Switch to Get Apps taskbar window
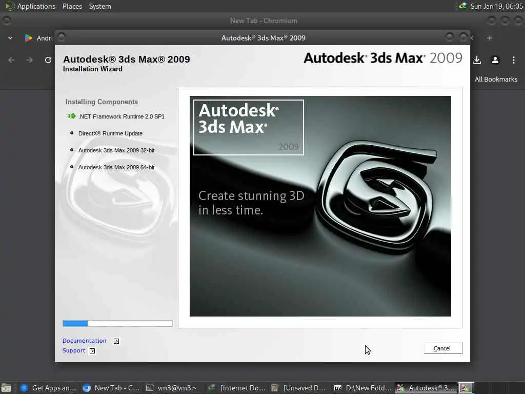This screenshot has height=394, width=525. coord(49,388)
